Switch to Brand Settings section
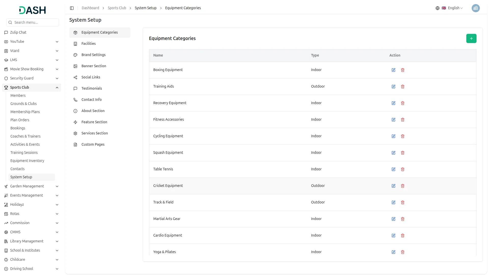Screen dimensions: 489x275 click(x=93, y=55)
